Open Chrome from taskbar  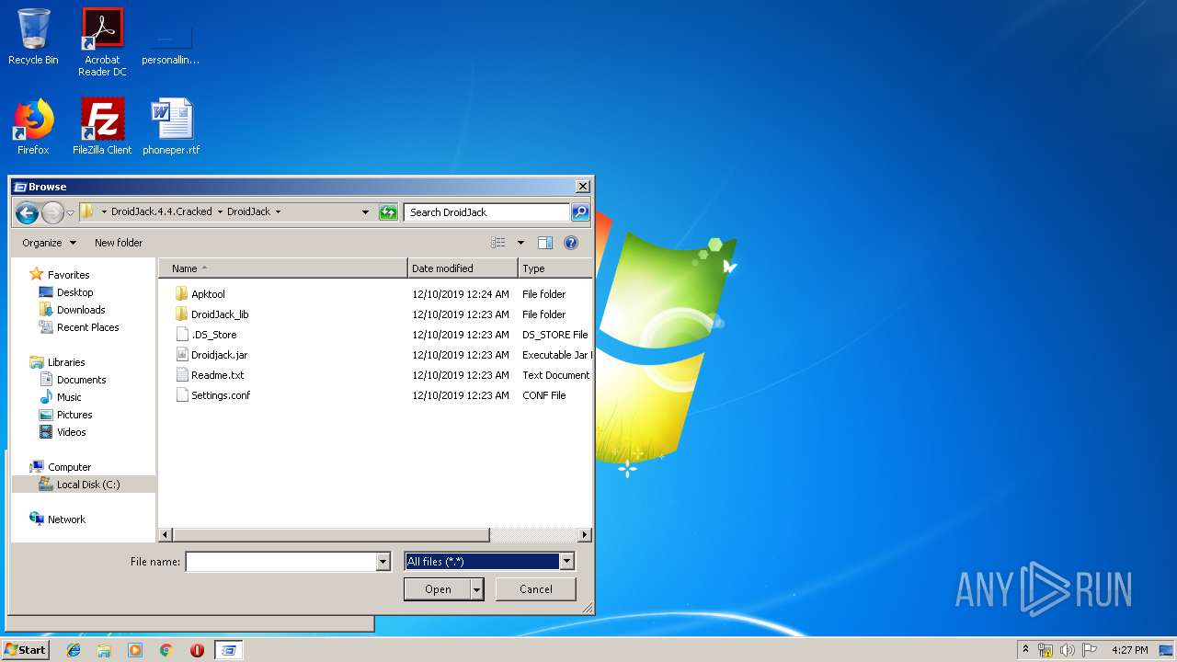(x=166, y=650)
